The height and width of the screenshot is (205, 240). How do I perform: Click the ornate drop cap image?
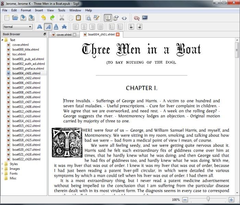pos(67,142)
